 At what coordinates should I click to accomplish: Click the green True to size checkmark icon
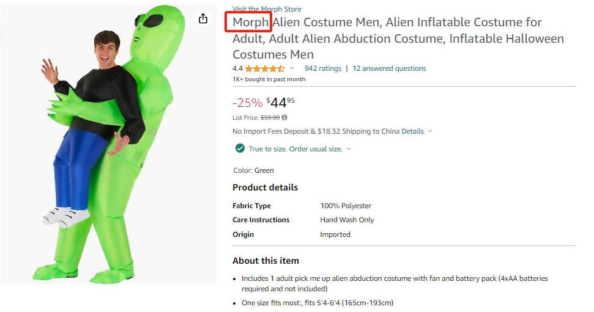tap(240, 148)
